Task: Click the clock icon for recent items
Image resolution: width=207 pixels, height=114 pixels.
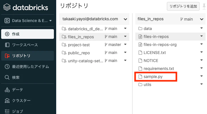Action: click(7, 67)
